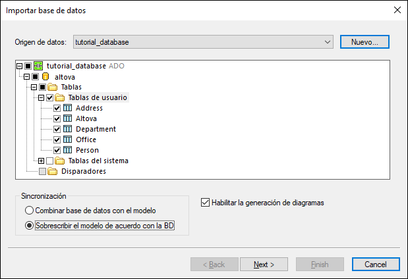Viewport: 408px width, 279px height.
Task: Click the Nuevo... button
Action: (x=364, y=42)
